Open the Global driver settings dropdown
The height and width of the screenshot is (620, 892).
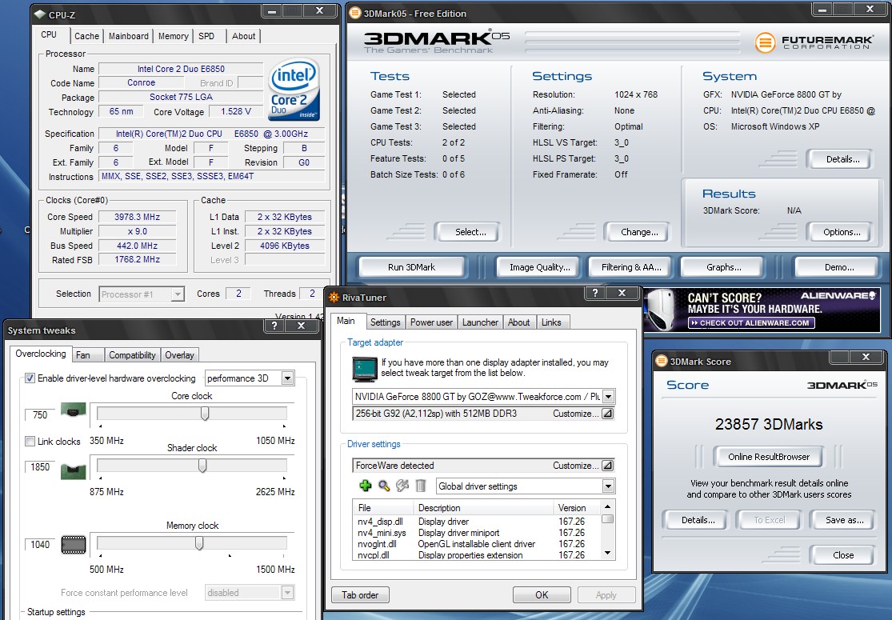(x=608, y=486)
